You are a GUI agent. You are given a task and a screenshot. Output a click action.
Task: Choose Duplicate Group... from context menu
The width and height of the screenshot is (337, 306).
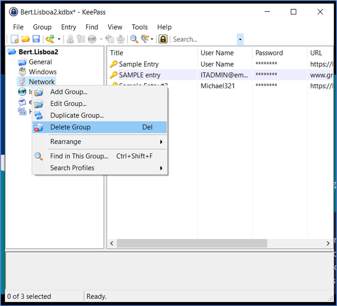click(100, 115)
